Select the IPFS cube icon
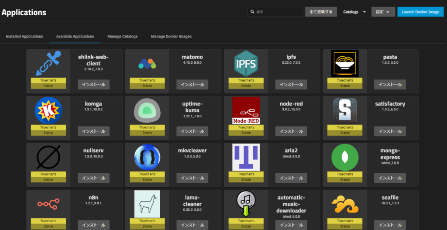 tap(246, 63)
